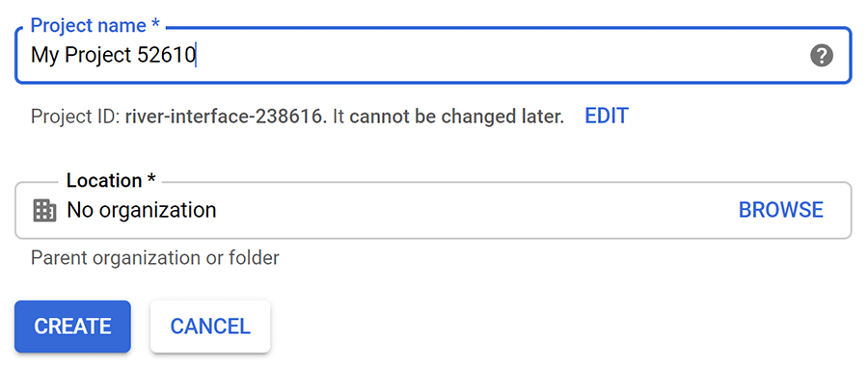The width and height of the screenshot is (868, 392).
Task: Click the "Location *" field label
Action: click(111, 180)
